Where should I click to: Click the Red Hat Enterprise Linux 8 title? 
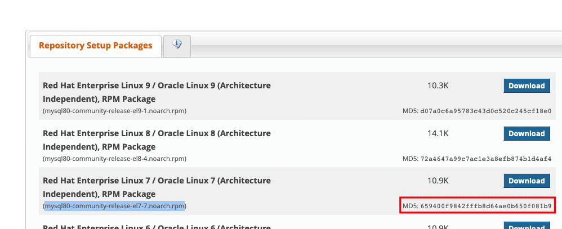point(157,140)
